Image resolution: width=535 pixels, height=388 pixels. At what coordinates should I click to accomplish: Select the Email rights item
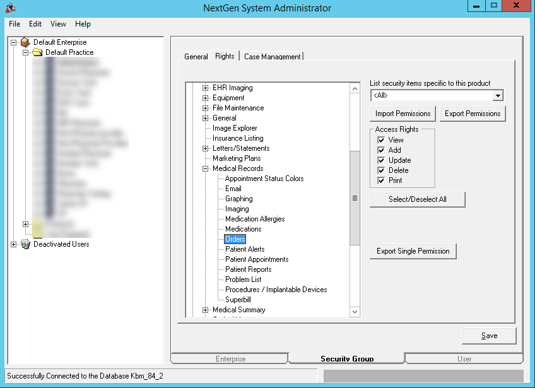tap(233, 189)
